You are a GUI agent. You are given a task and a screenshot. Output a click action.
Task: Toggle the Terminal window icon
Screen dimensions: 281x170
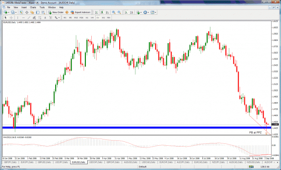click(x=38, y=13)
